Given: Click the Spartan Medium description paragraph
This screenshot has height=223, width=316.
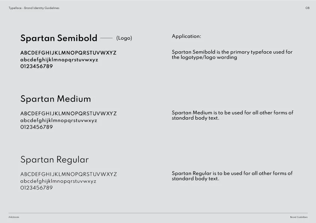Looking at the screenshot, I should click(232, 115).
